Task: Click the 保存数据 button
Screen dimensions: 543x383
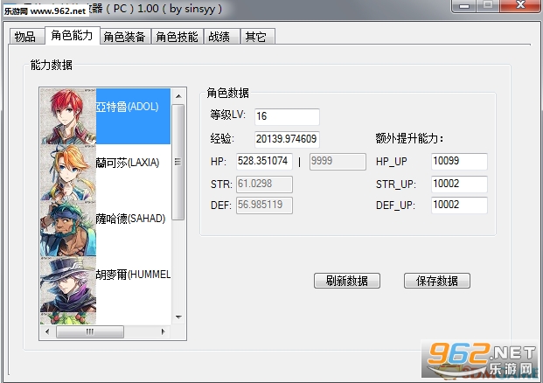Action: coord(436,281)
